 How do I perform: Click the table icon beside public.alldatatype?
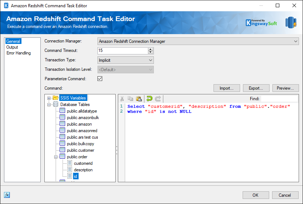pos(63,111)
